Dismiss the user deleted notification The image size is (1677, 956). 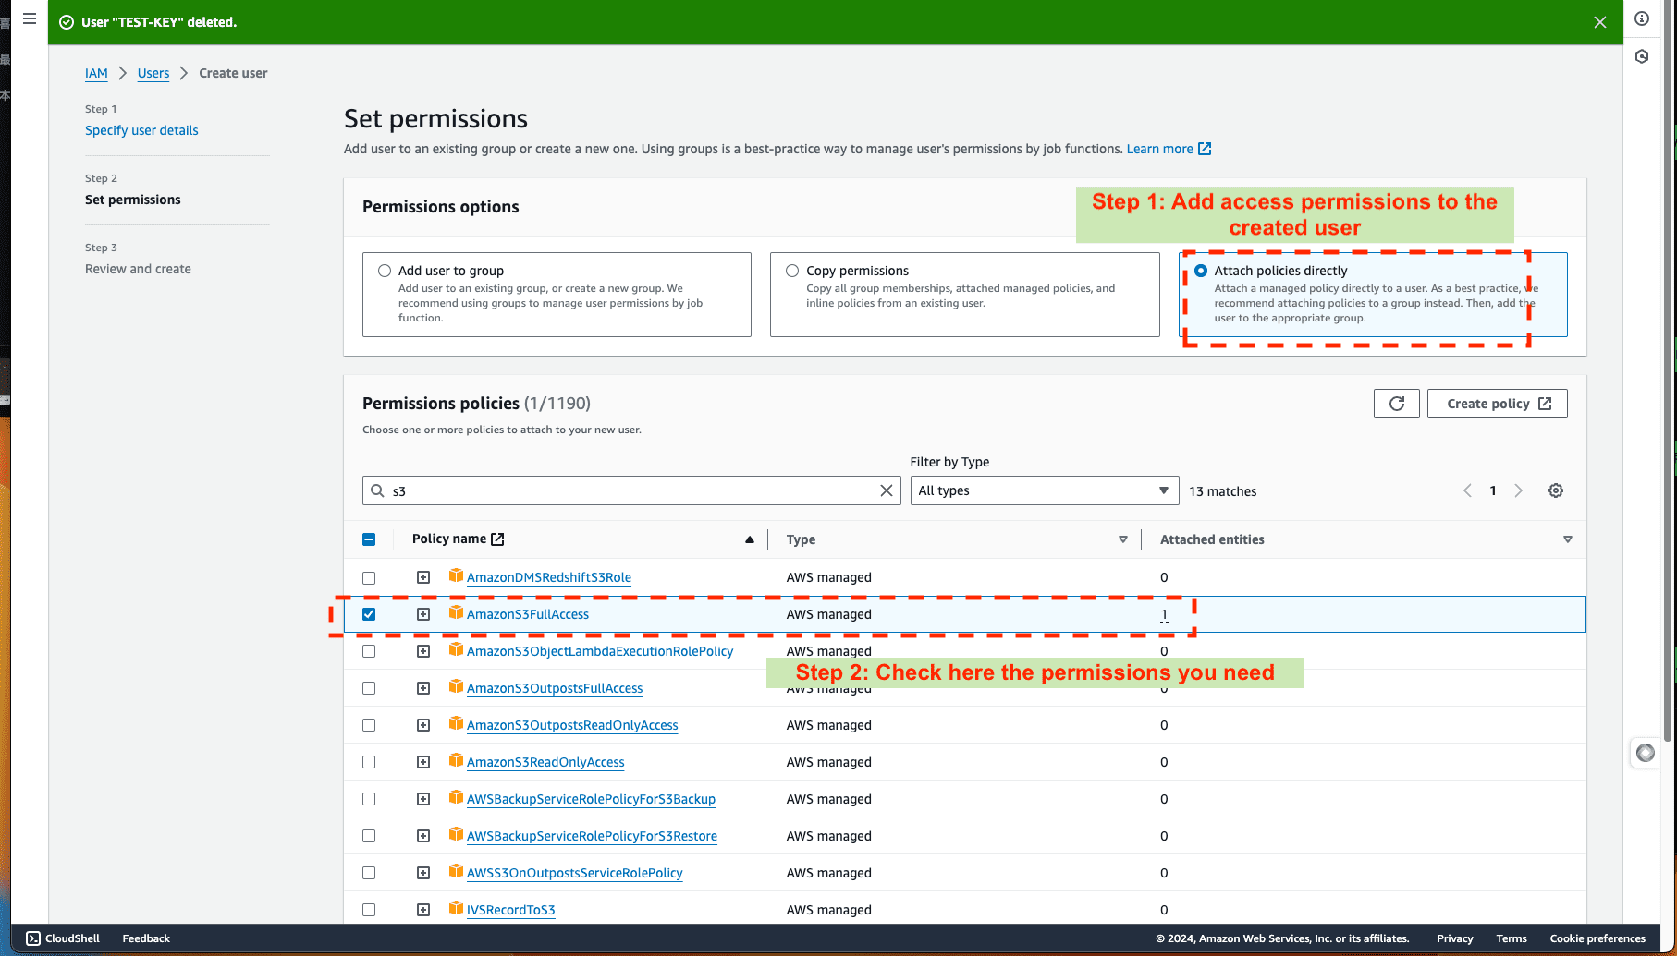(x=1600, y=22)
